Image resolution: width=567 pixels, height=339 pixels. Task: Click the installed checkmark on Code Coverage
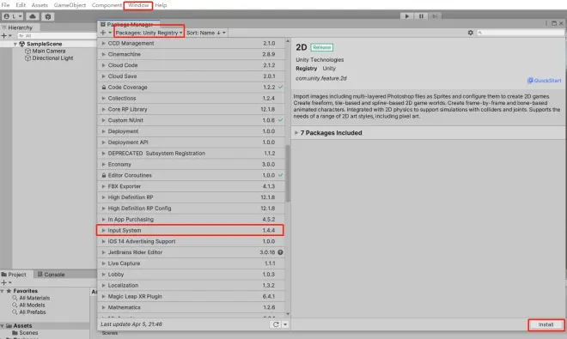281,87
